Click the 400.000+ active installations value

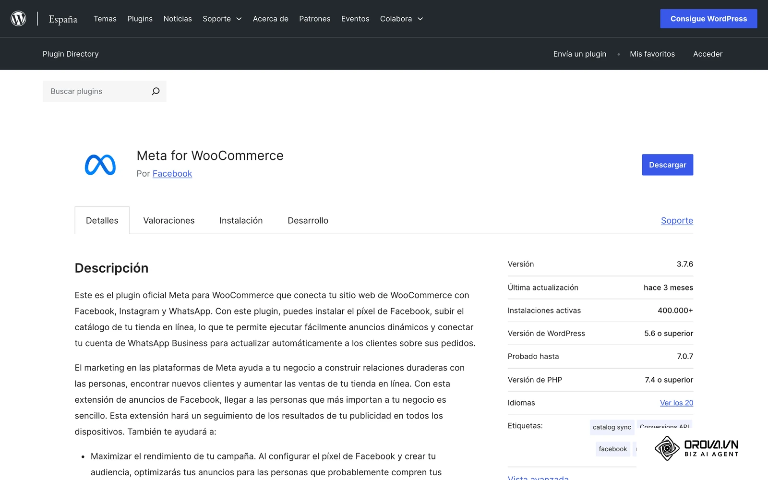tap(675, 311)
